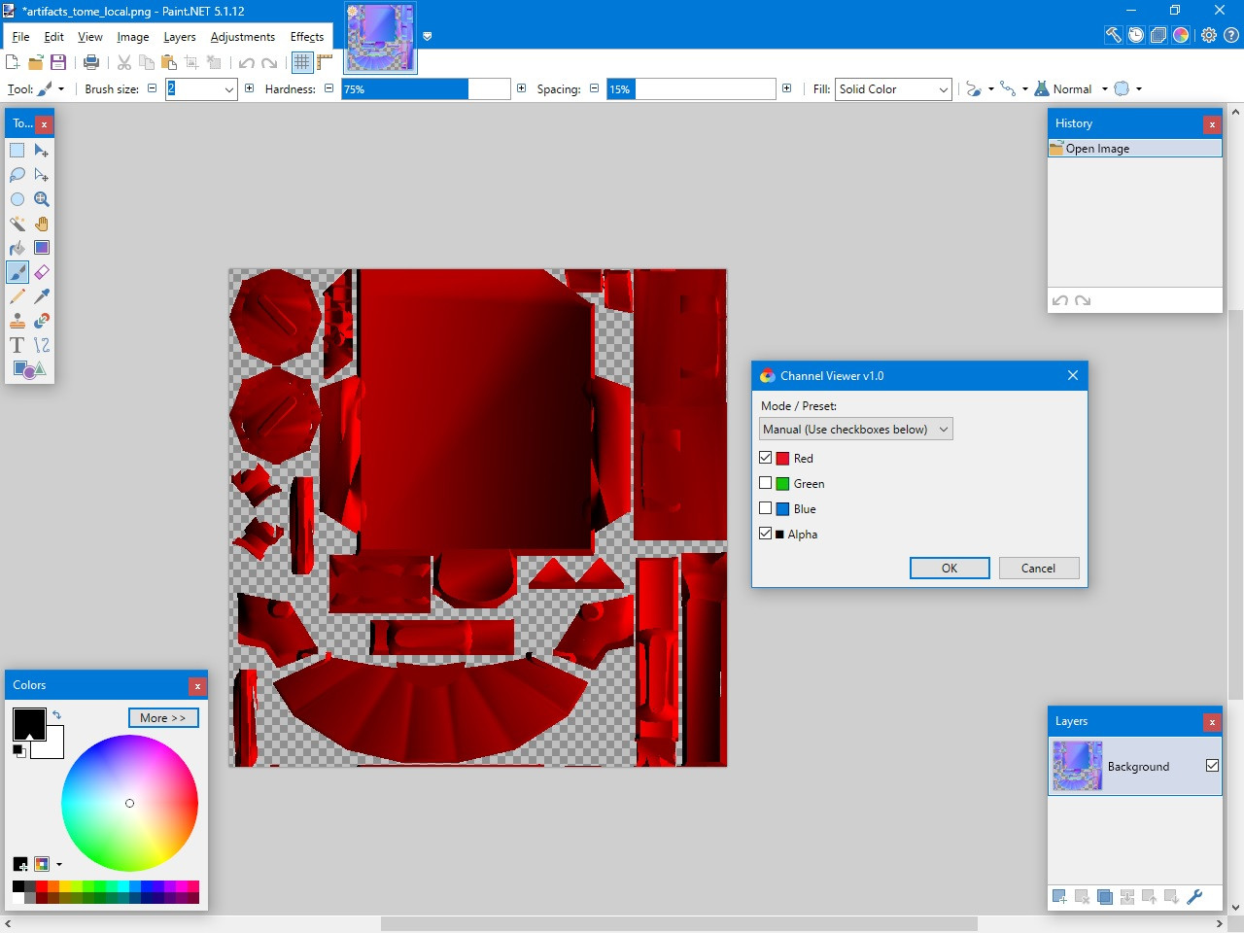Select the Paint Bucket tool
The width and height of the screenshot is (1244, 933).
(x=17, y=248)
